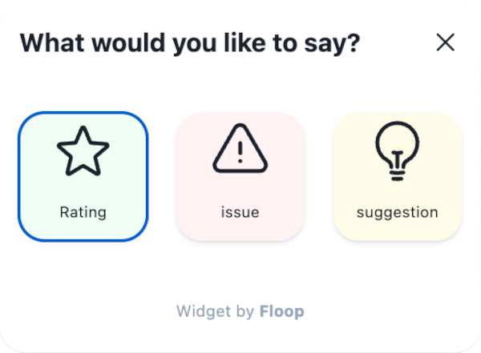Report a problem via exclamation mark icon

pos(240,149)
